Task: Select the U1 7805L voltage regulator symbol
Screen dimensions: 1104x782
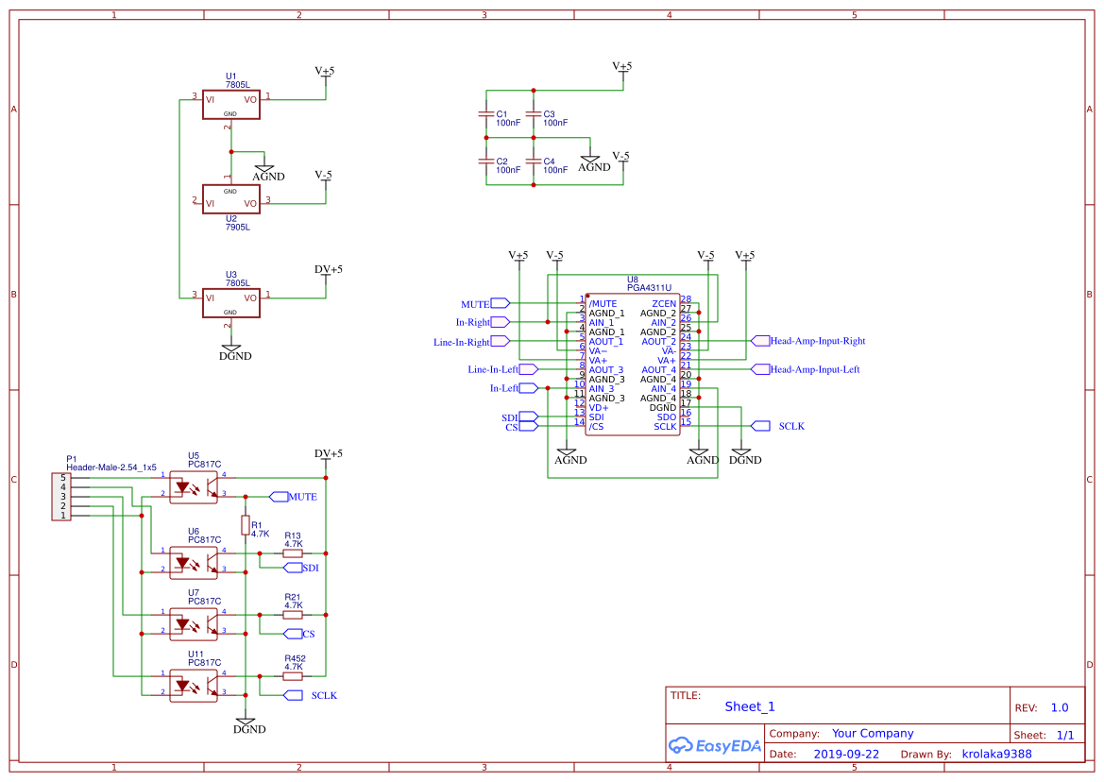Action: pyautogui.click(x=230, y=104)
